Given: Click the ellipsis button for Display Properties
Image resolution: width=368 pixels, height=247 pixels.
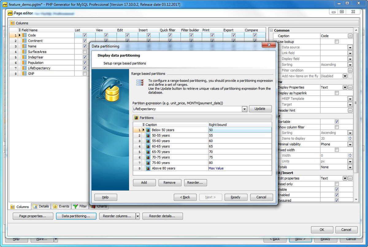Looking at the screenshot, I should (350, 87).
